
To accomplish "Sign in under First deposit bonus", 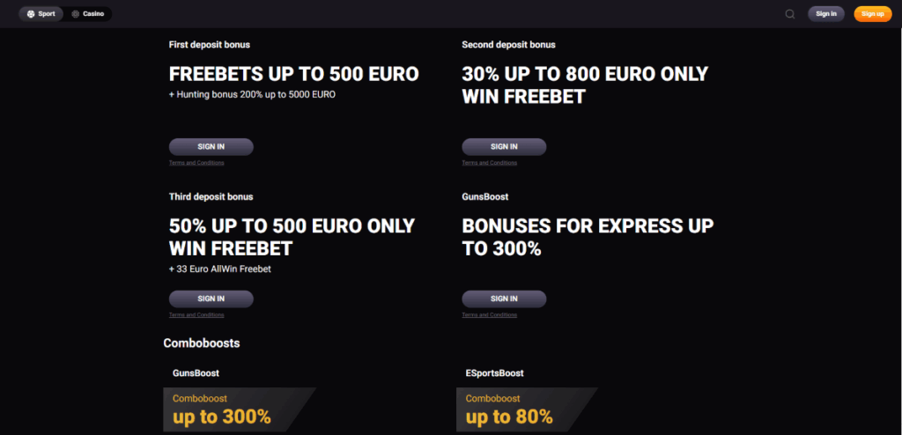I will tap(211, 147).
